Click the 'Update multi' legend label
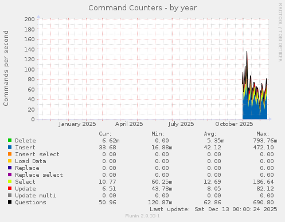The height and width of the screenshot is (222, 285). pos(36,196)
